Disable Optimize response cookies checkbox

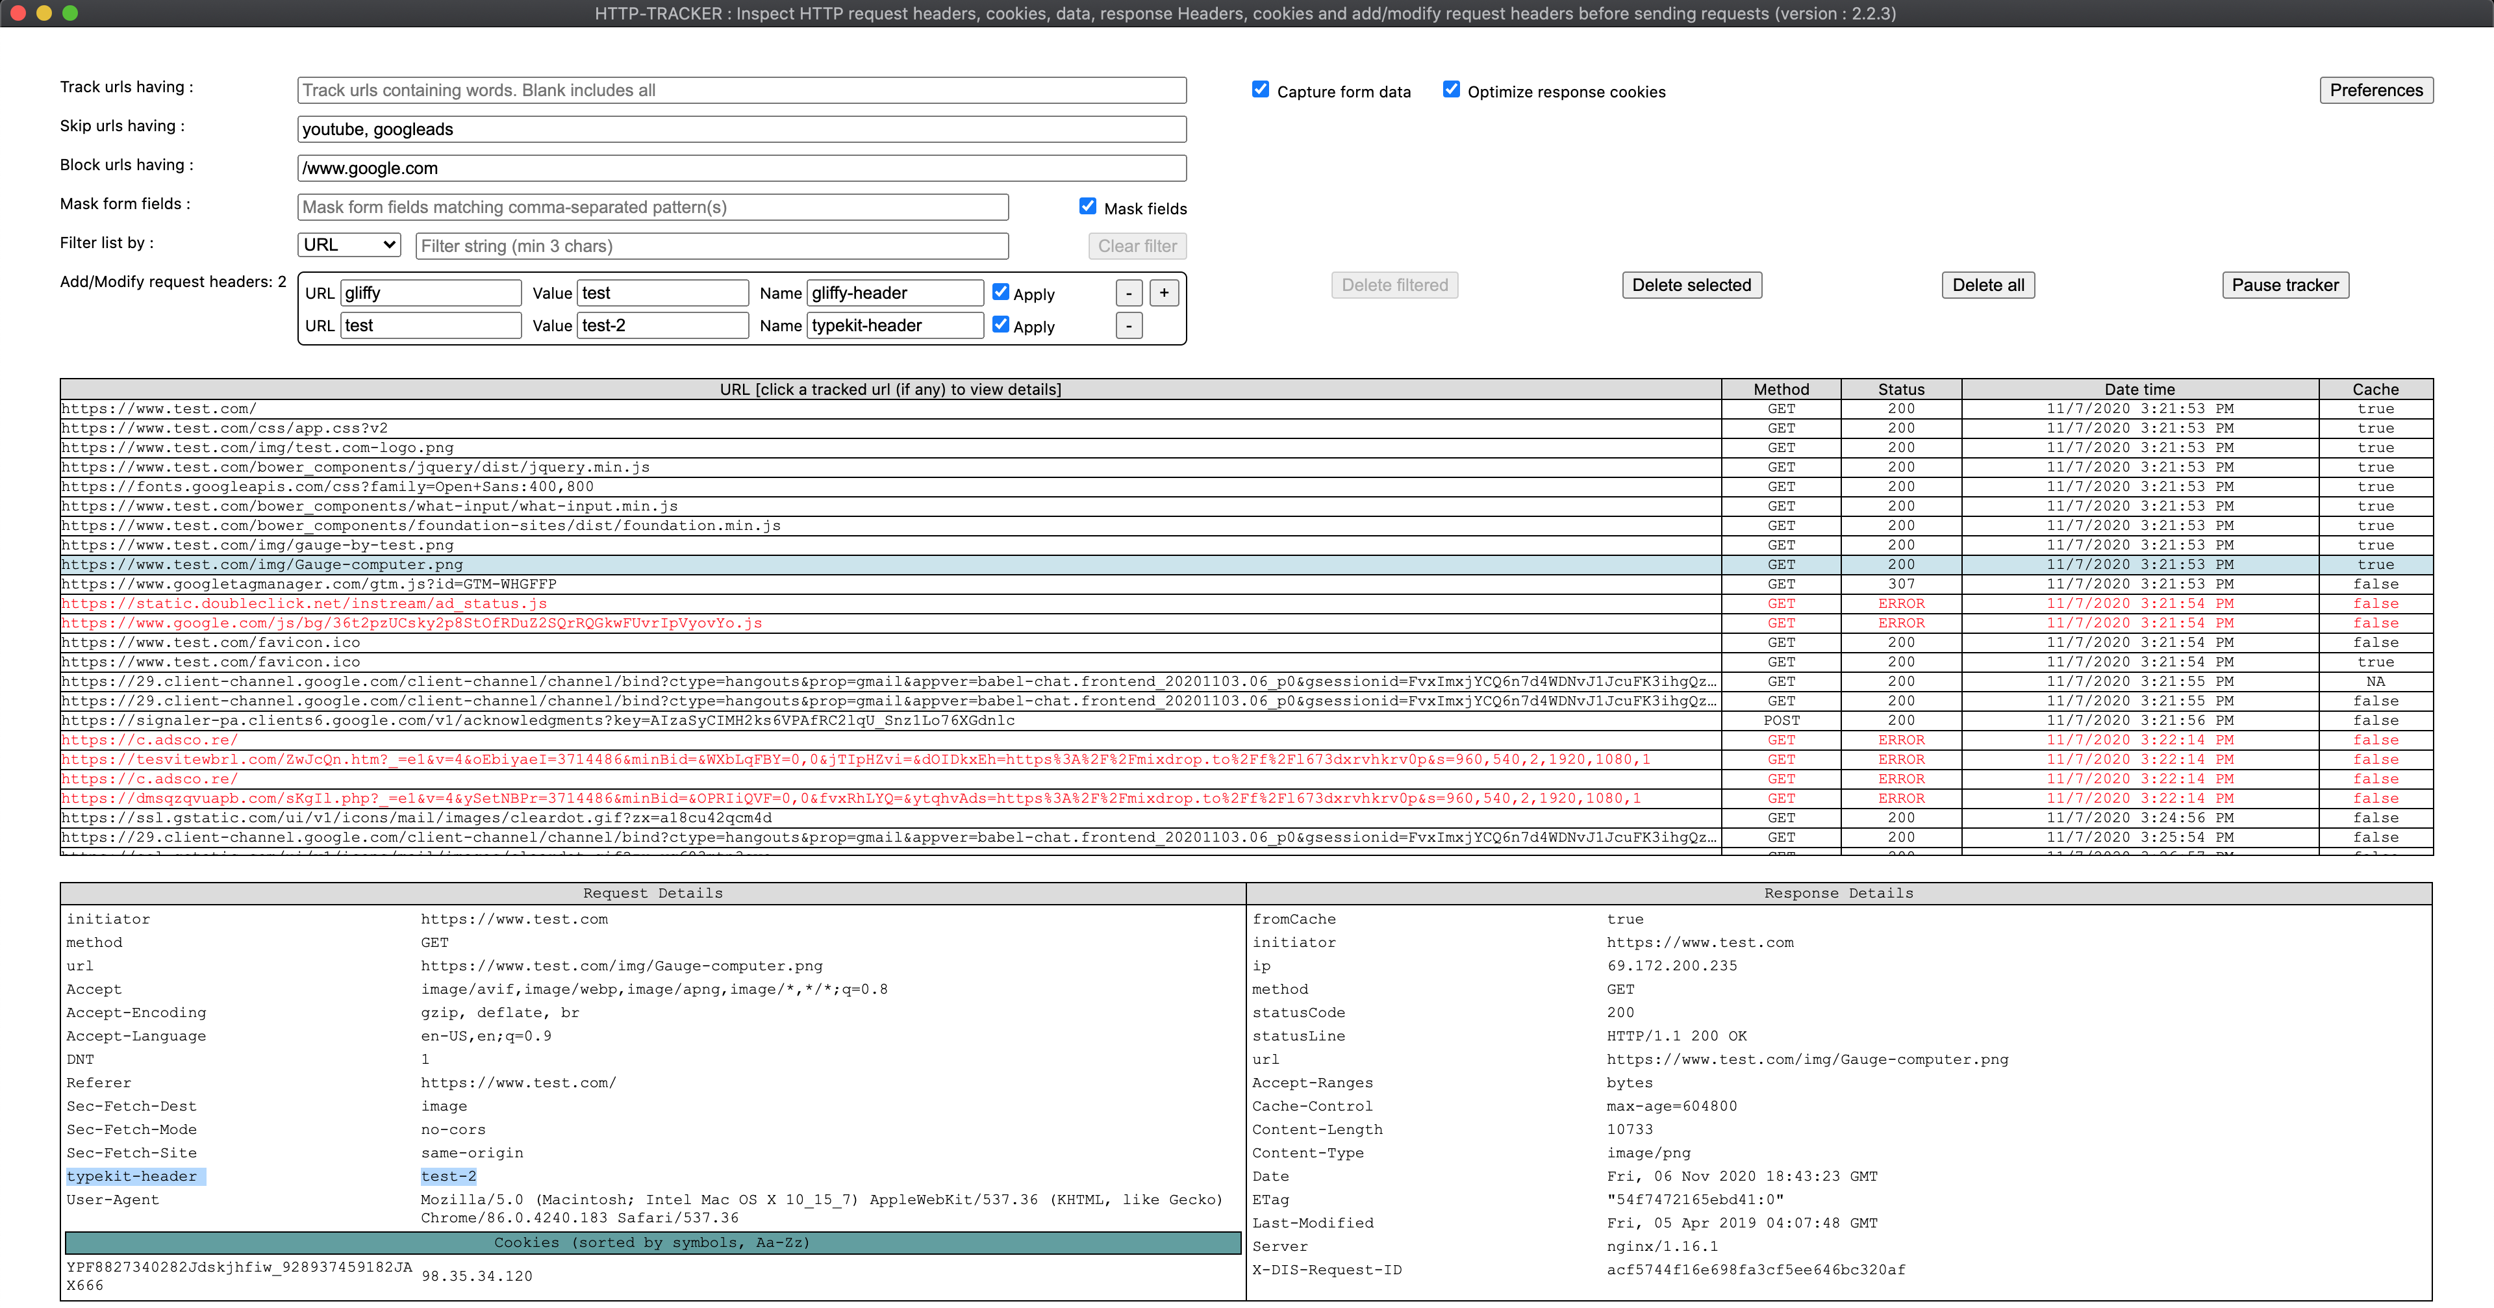[1452, 89]
